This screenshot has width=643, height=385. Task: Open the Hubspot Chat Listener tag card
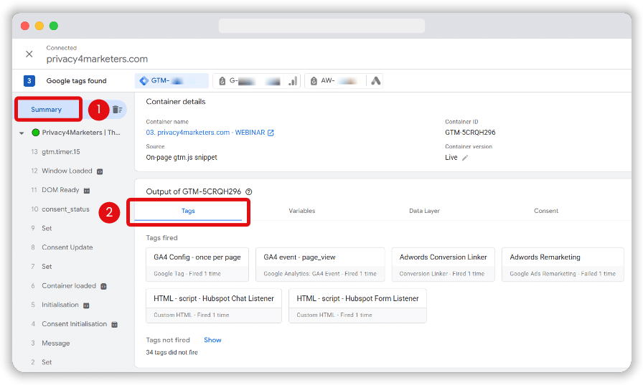(x=214, y=306)
